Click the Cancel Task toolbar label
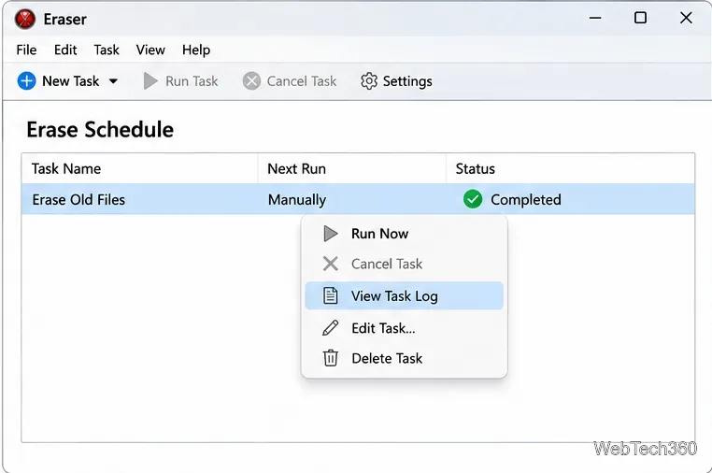Image resolution: width=712 pixels, height=473 pixels. (x=302, y=81)
